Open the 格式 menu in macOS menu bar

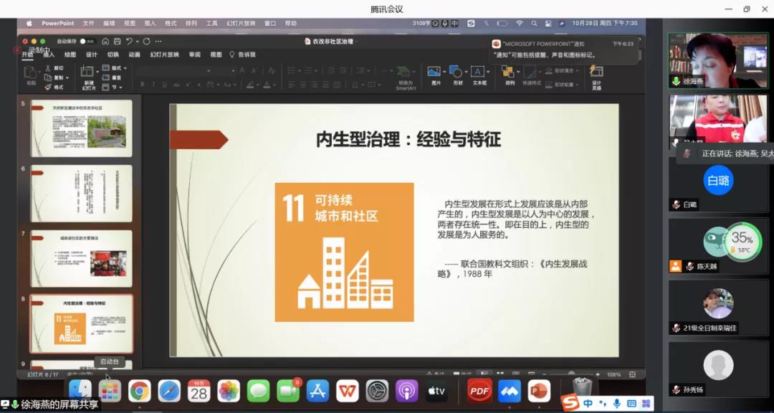171,23
